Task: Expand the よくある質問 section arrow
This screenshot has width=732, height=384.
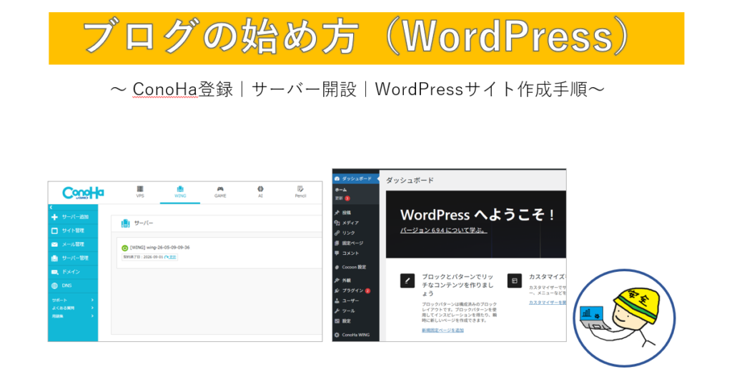Action: pyautogui.click(x=92, y=308)
